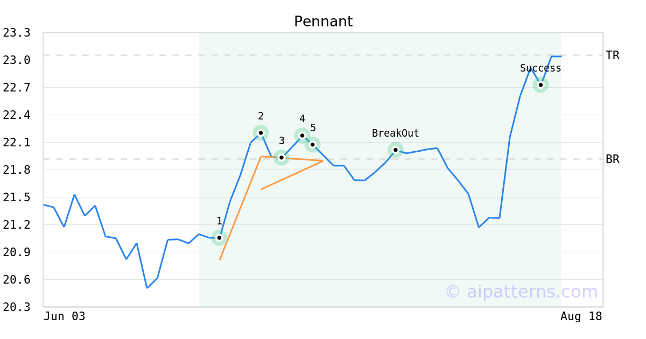The height and width of the screenshot is (339, 646).
Task: Click the 23.3 y-axis label
Action: 17,33
